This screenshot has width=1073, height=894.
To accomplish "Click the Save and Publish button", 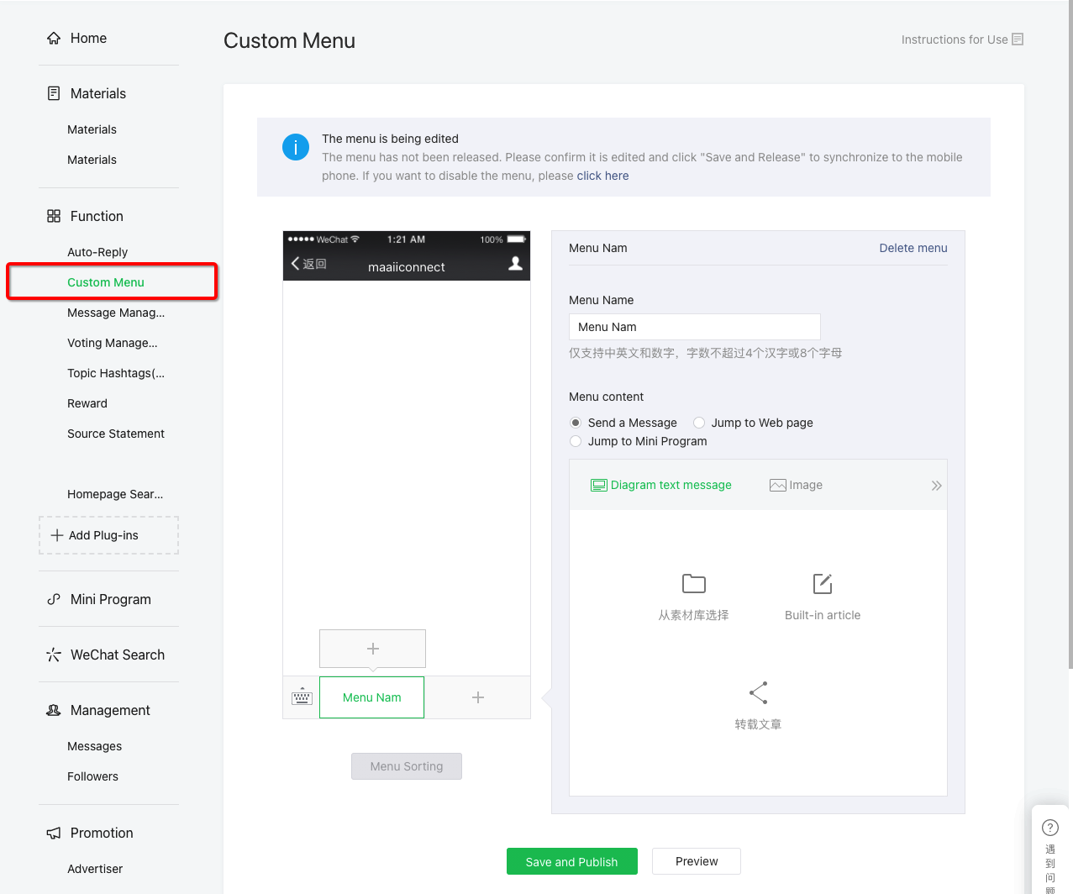I will pos(571,861).
